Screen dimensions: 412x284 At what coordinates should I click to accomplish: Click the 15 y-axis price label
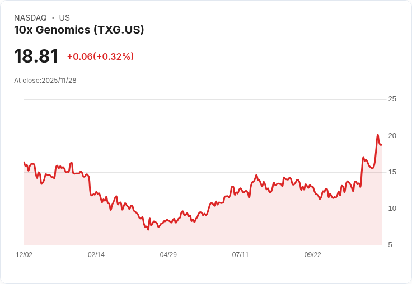pyautogui.click(x=392, y=172)
